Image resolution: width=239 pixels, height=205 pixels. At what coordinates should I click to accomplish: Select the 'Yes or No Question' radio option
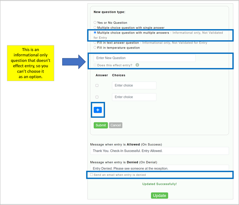pyautogui.click(x=95, y=23)
